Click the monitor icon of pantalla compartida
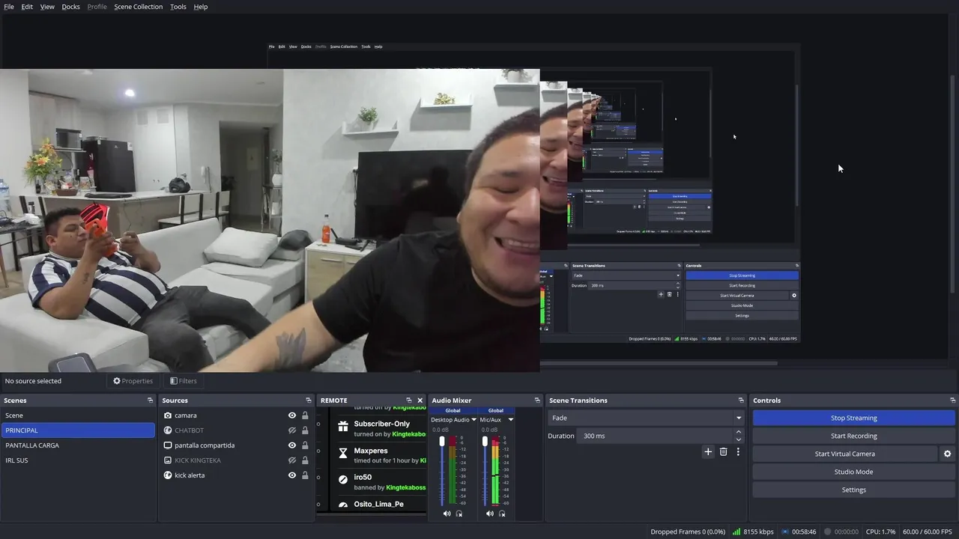The width and height of the screenshot is (959, 539). [x=168, y=445]
